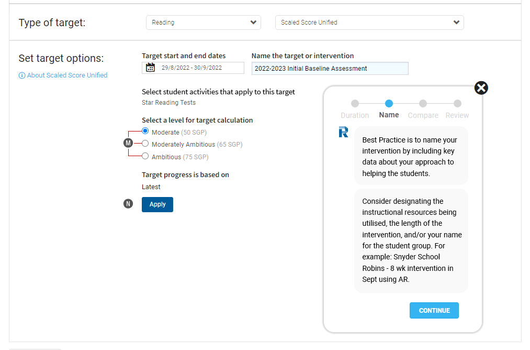The width and height of the screenshot is (530, 350).
Task: Dismiss the tour with the X icon
Action: point(481,88)
